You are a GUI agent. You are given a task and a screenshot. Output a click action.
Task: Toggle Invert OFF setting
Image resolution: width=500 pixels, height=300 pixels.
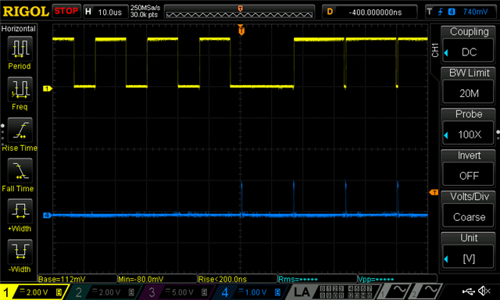469,168
